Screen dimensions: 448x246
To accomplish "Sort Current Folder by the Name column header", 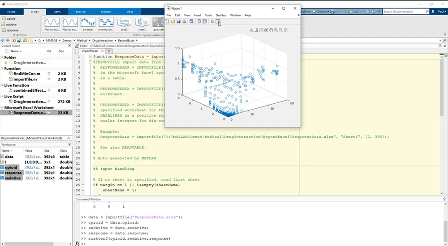I will point(16,51).
